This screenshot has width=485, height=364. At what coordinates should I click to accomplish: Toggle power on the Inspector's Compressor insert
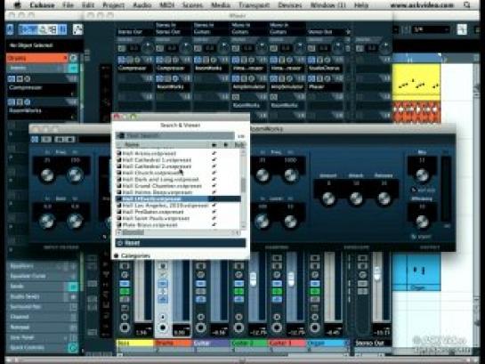click(12, 79)
